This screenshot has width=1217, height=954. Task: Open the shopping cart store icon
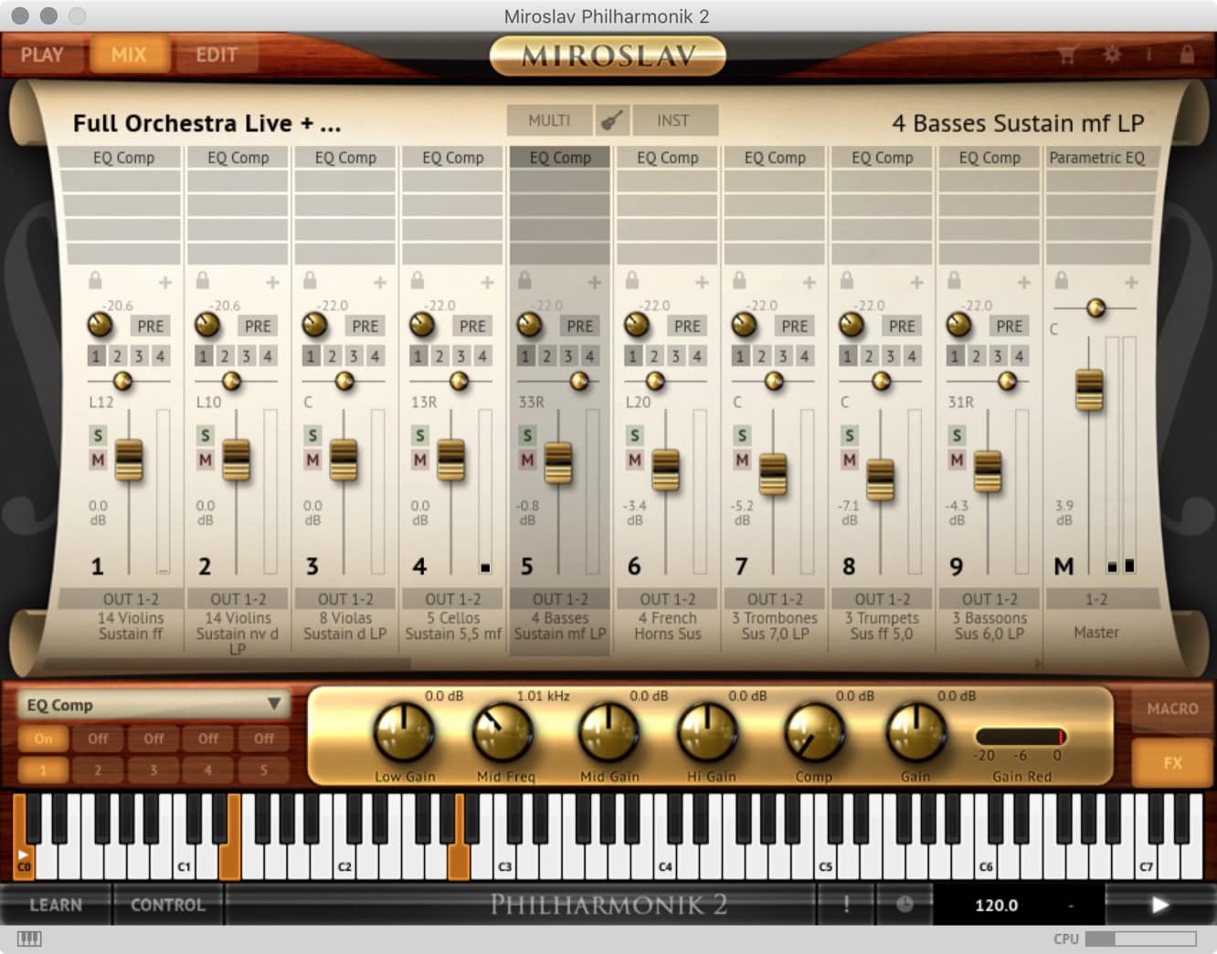coord(1066,55)
